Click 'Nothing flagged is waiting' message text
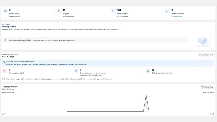The height and width of the screenshot is (122, 217). click(x=42, y=40)
